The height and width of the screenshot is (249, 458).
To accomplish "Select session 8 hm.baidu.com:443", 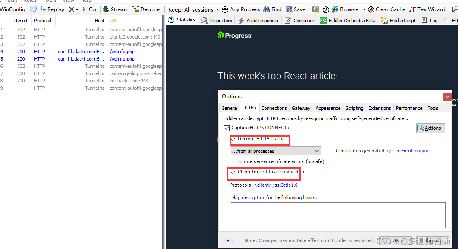I will (x=81, y=81).
